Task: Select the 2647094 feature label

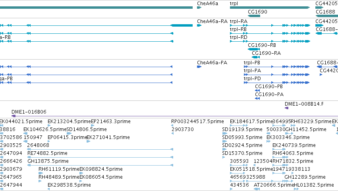Action: tap(11, 153)
